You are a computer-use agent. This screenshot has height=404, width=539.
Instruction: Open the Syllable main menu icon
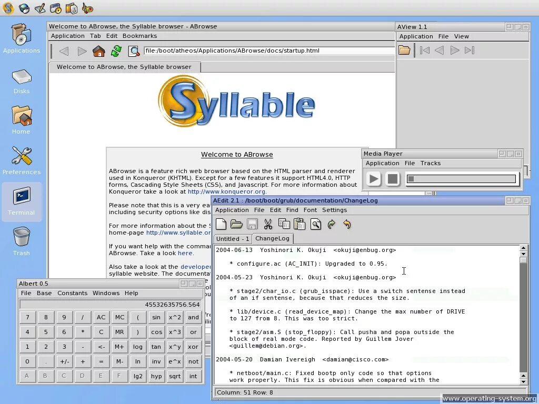click(x=8, y=7)
